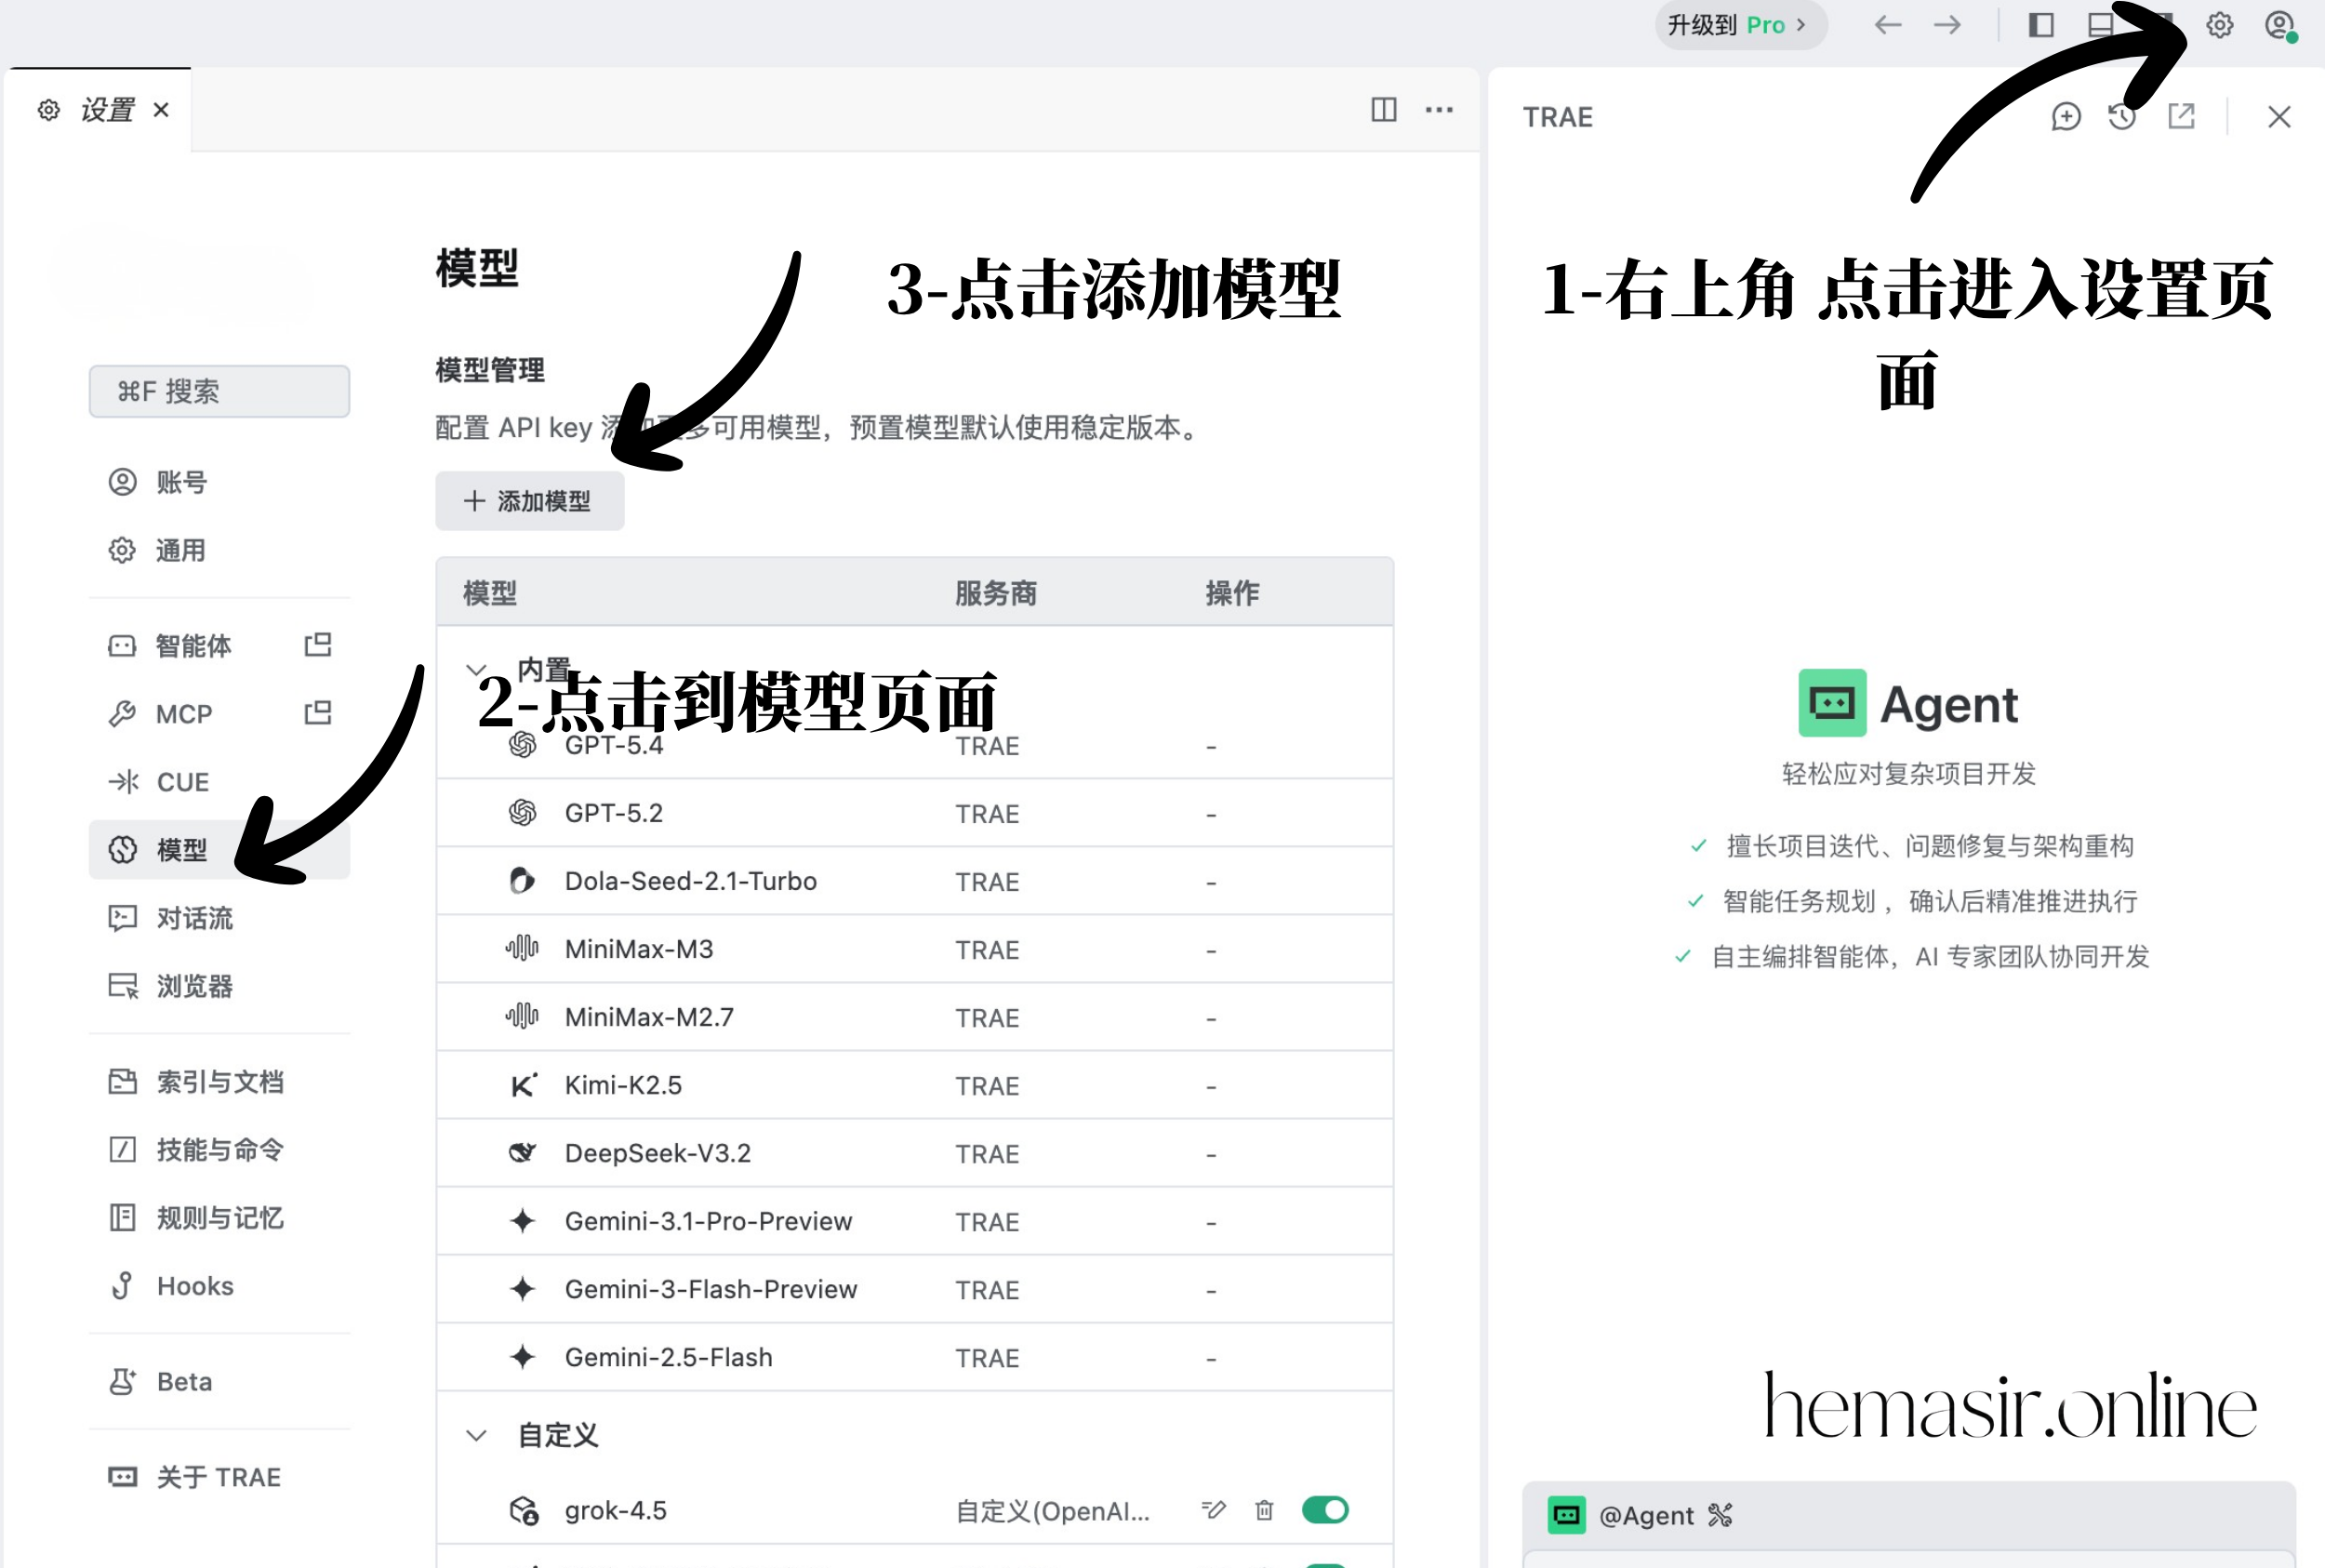This screenshot has width=2325, height=1568.
Task: Open the 索引与文档 settings section
Action: point(219,1082)
